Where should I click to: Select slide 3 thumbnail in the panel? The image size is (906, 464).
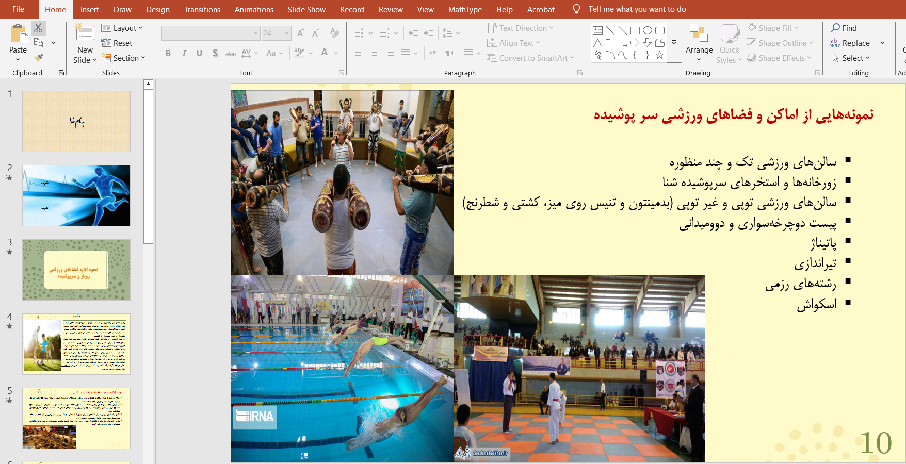[76, 270]
